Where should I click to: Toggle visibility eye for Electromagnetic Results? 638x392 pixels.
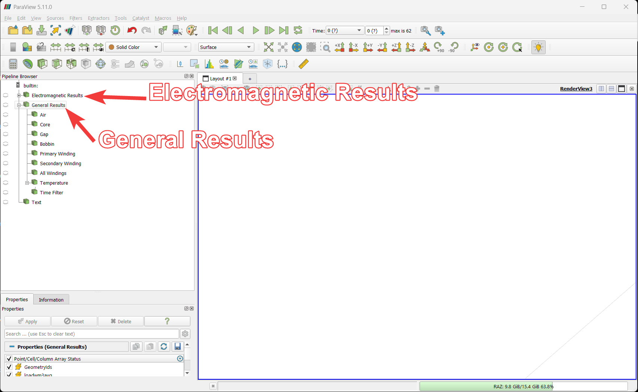pos(6,96)
